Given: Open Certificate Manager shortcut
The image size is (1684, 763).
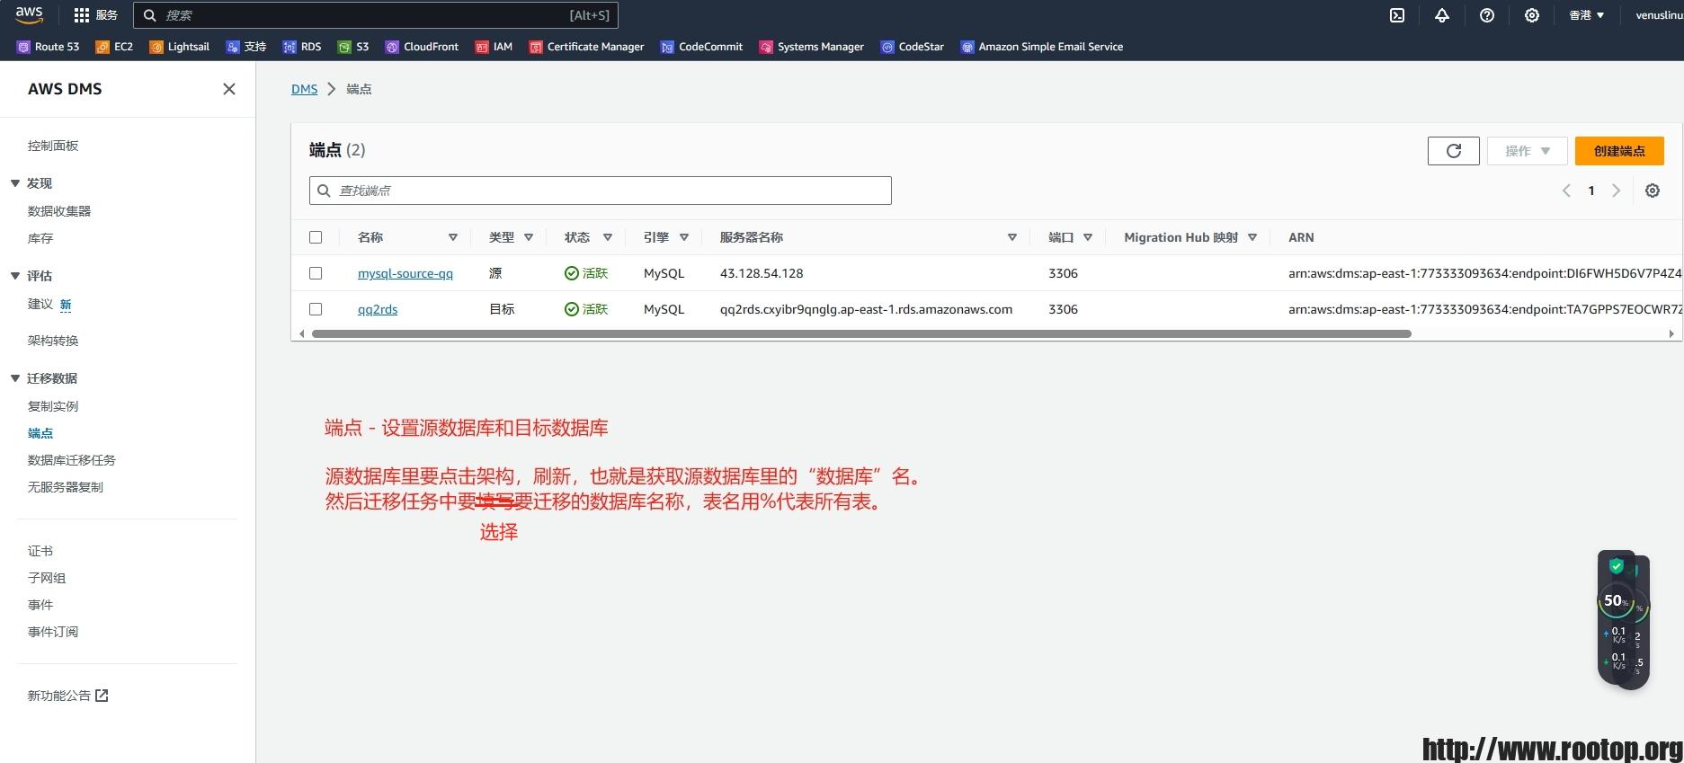Looking at the screenshot, I should click(587, 47).
